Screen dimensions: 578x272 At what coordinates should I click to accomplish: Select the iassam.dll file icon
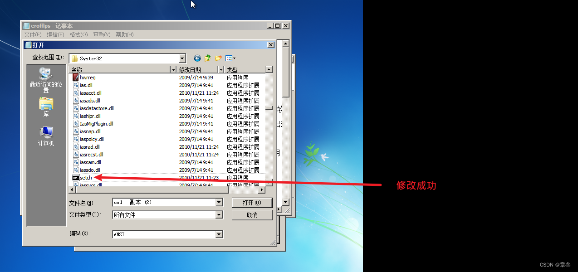[x=76, y=162]
